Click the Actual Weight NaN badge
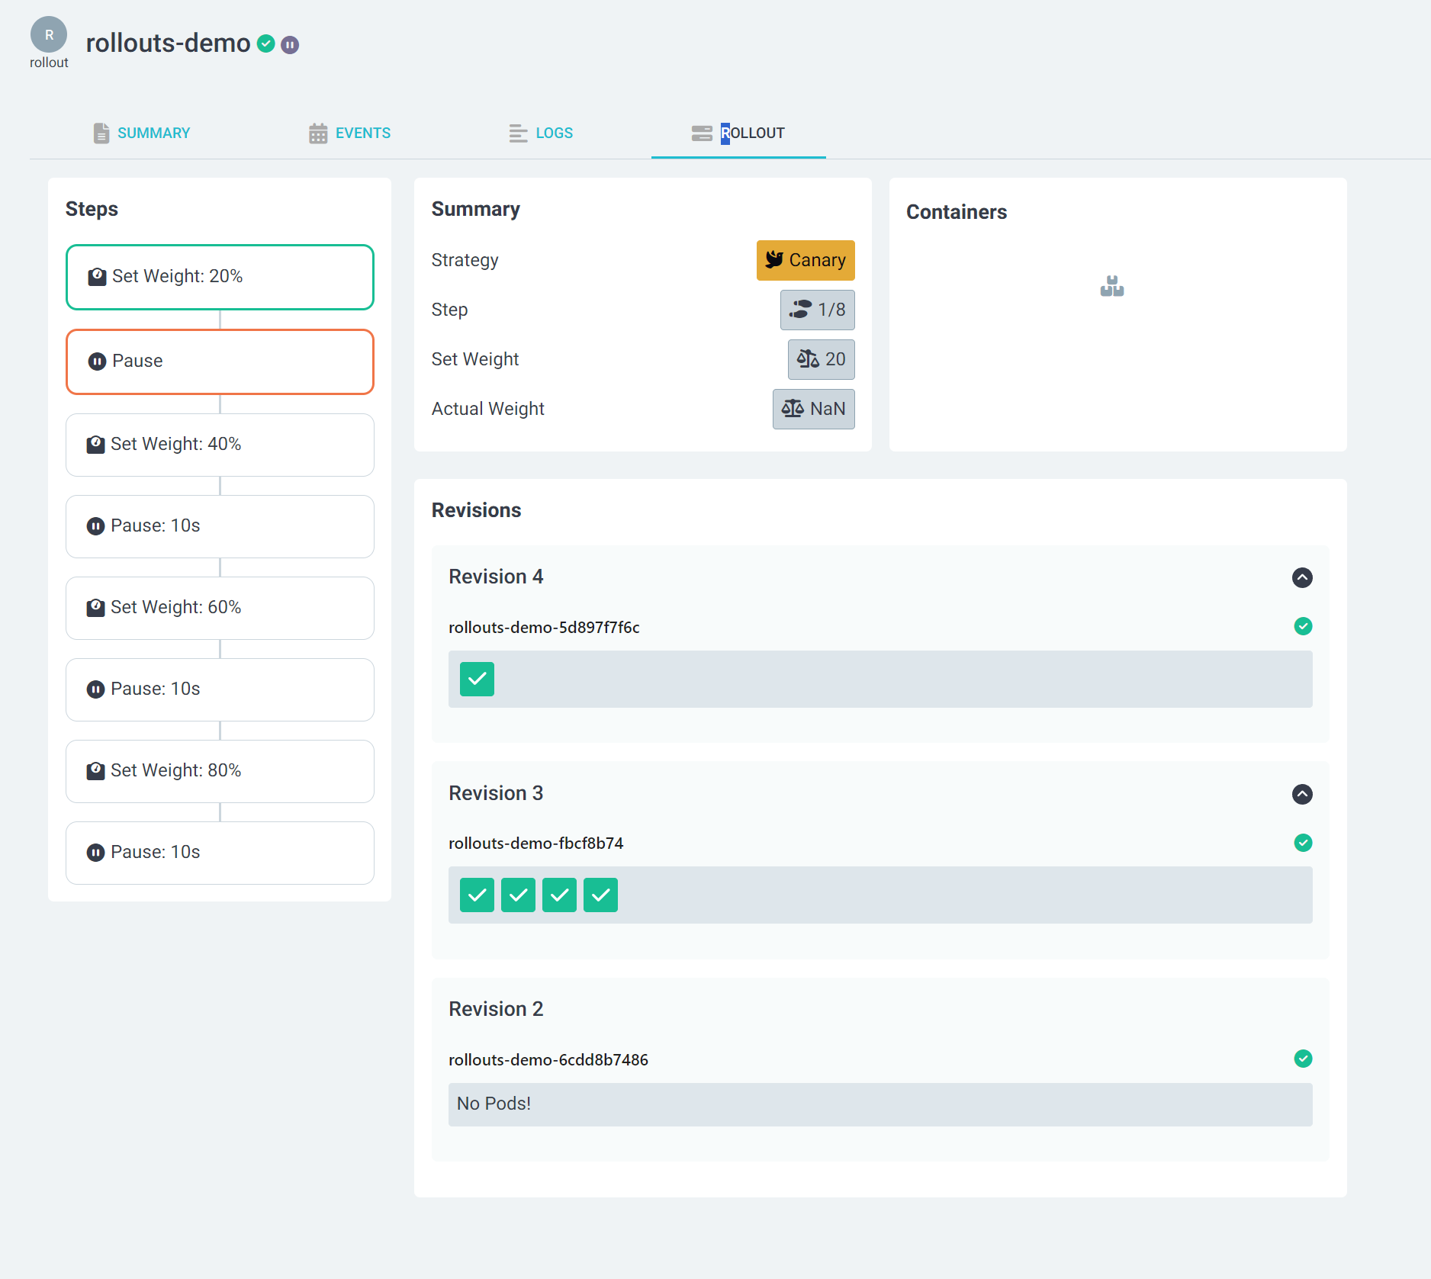Viewport: 1431px width, 1279px height. tap(812, 409)
